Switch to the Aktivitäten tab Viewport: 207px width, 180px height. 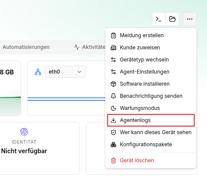[x=90, y=47]
